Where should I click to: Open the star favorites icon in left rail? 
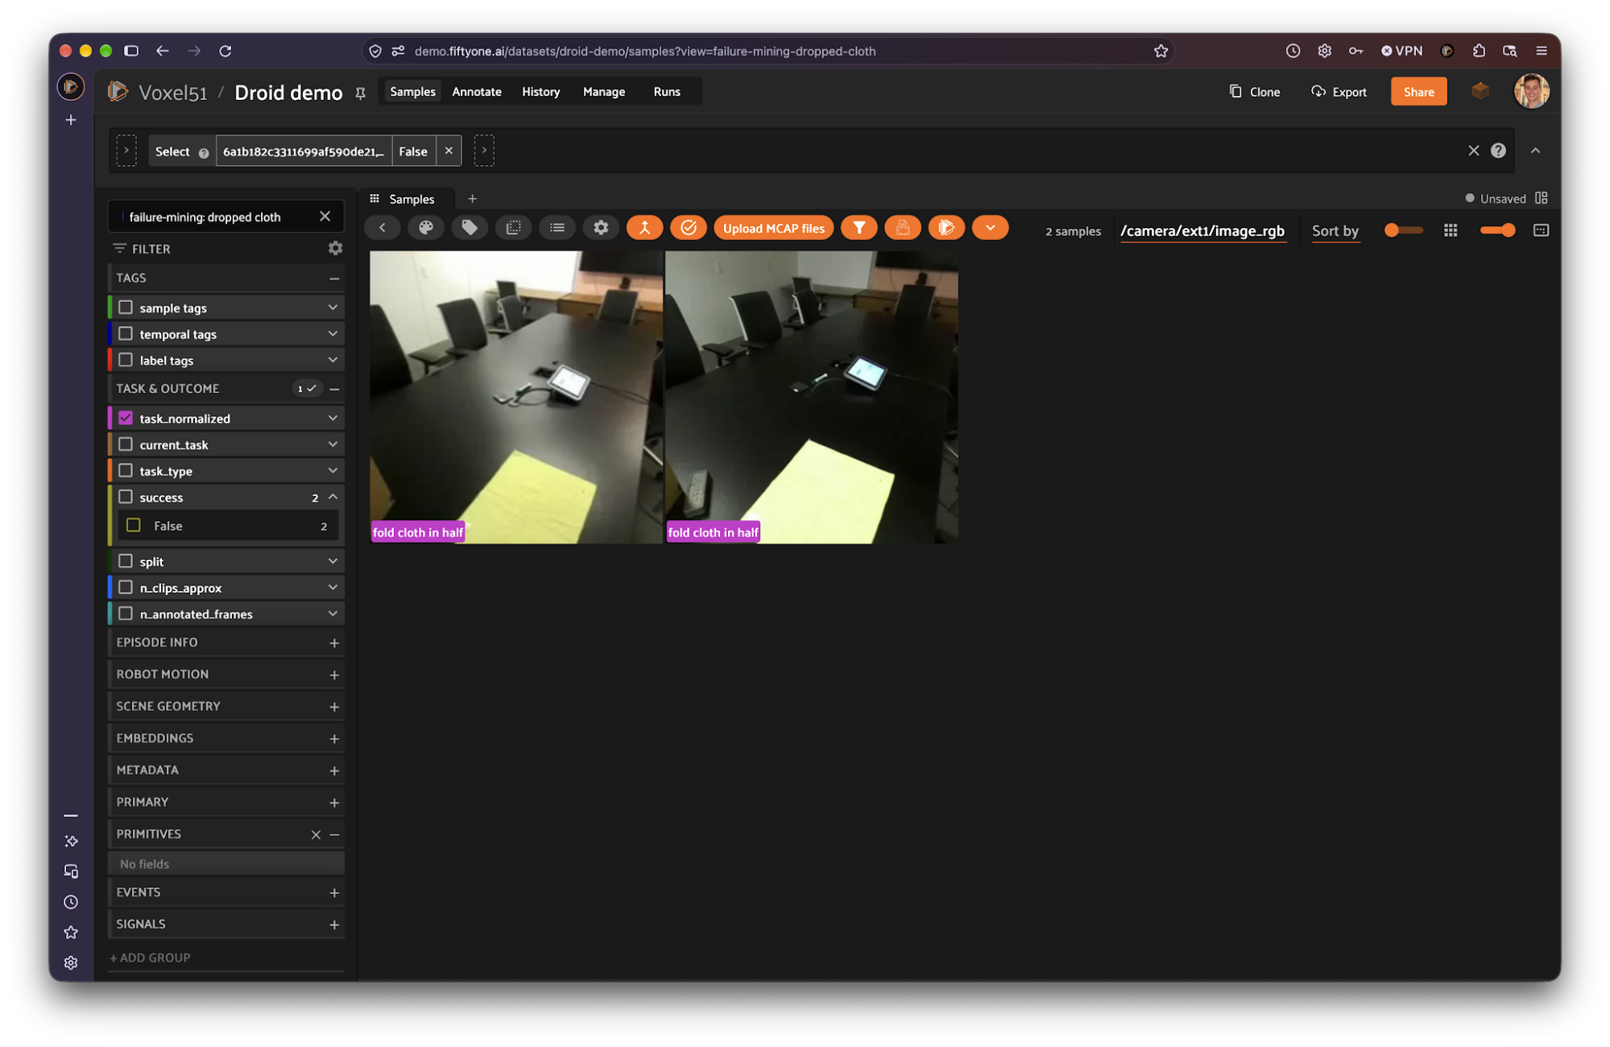tap(71, 932)
